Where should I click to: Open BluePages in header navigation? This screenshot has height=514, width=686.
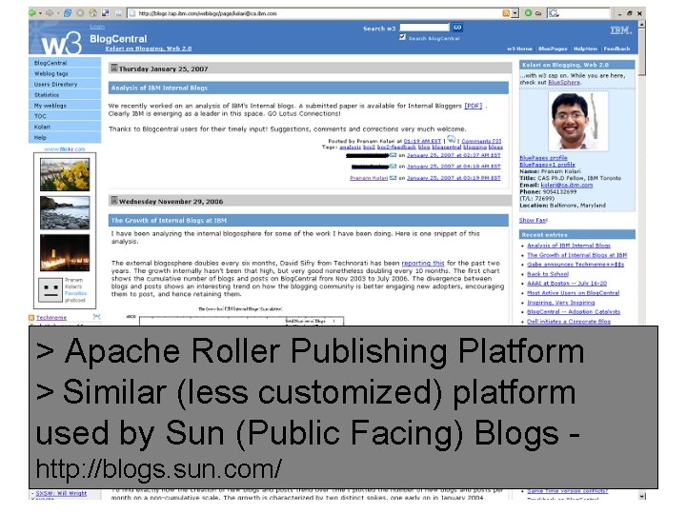[553, 49]
